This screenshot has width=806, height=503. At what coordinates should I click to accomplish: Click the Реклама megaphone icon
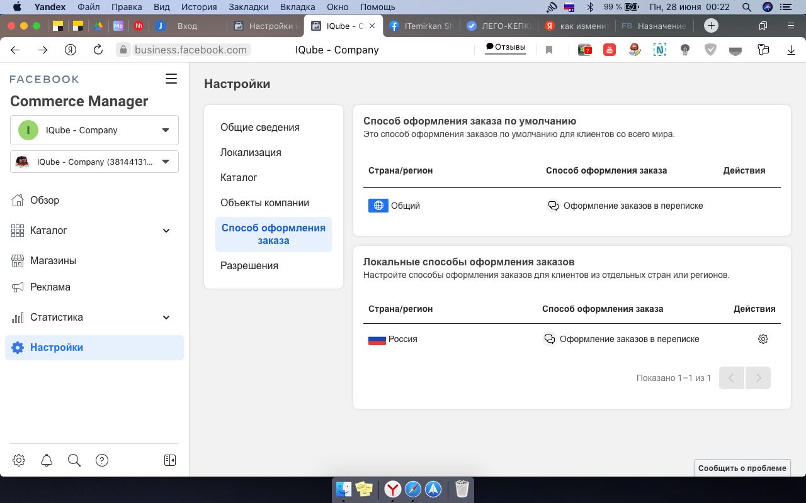(x=18, y=287)
